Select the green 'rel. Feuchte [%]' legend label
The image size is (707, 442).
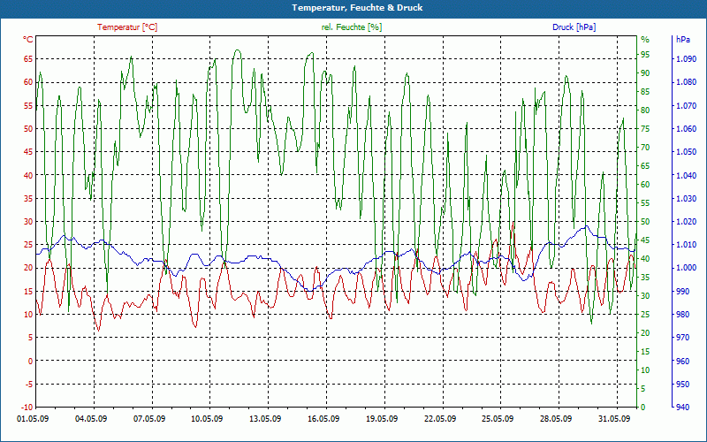(x=351, y=27)
